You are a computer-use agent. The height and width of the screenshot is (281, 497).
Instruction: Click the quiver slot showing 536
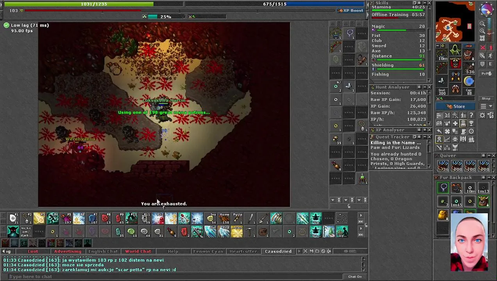coord(469,68)
